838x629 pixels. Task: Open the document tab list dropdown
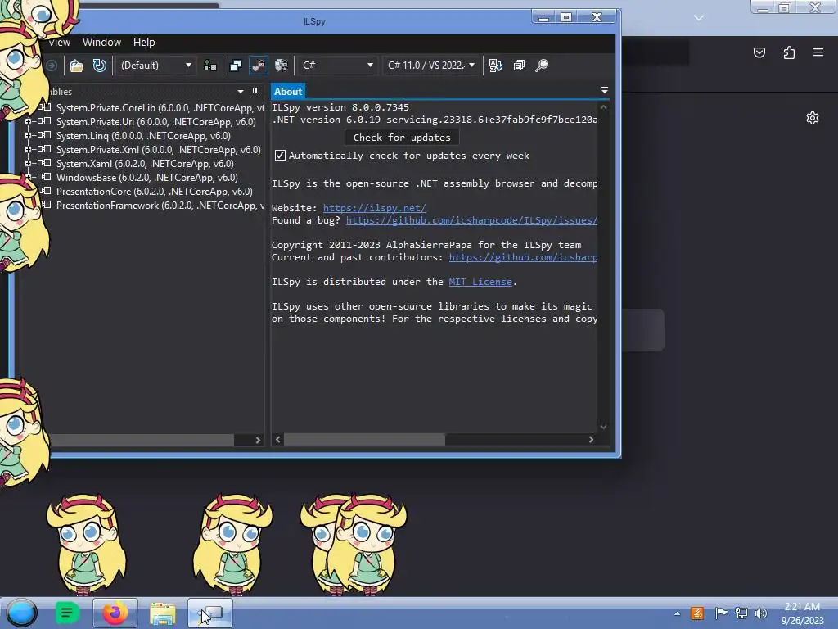point(605,90)
